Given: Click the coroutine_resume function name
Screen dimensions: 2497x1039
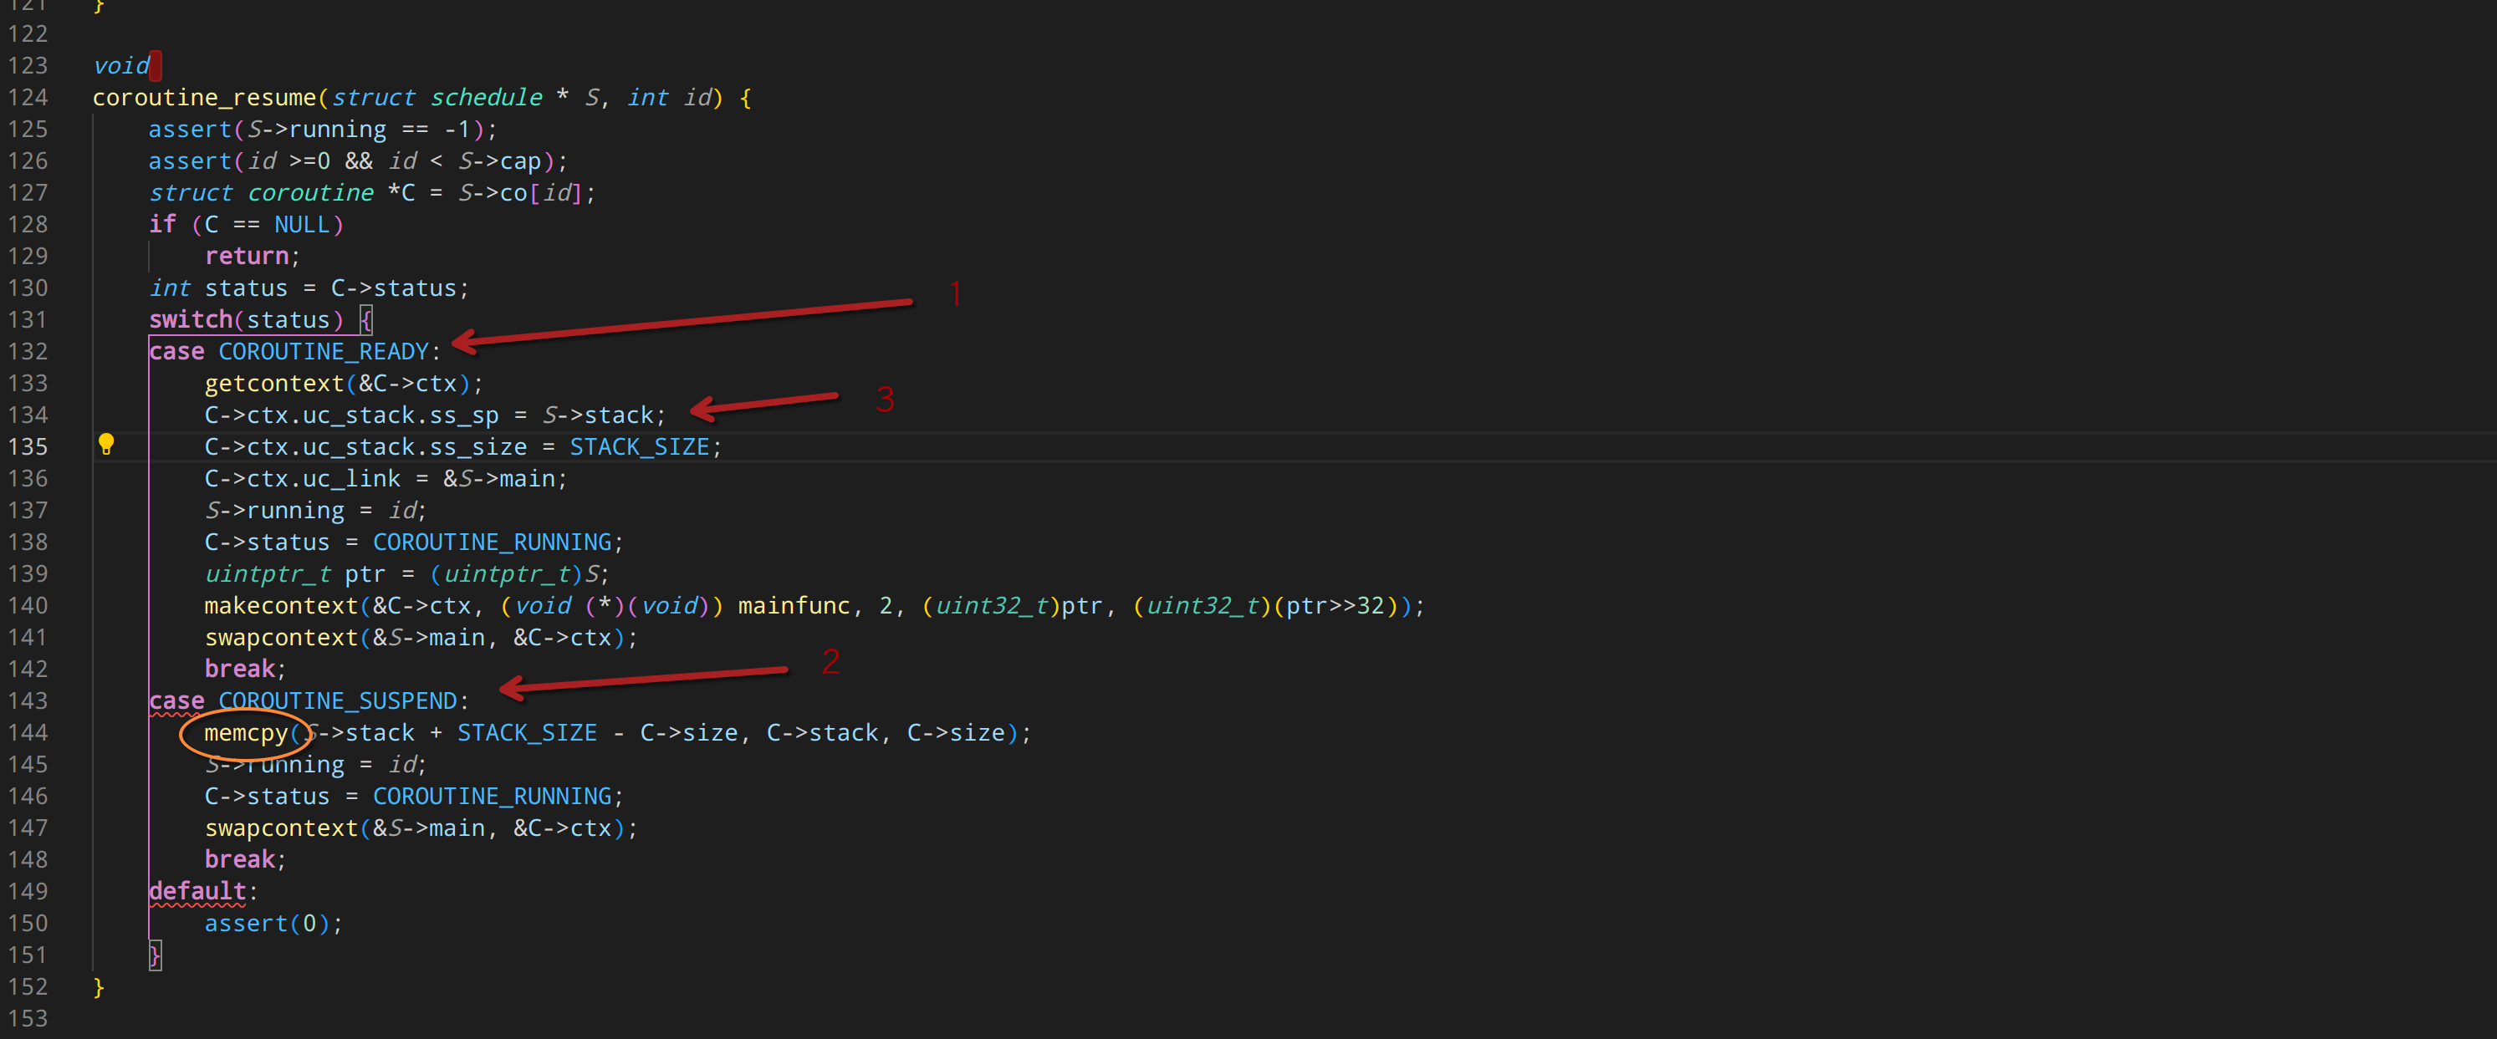Looking at the screenshot, I should tap(205, 97).
